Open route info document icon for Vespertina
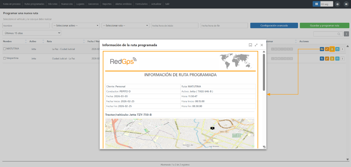The width and height of the screenshot is (351, 167). pyautogui.click(x=332, y=58)
